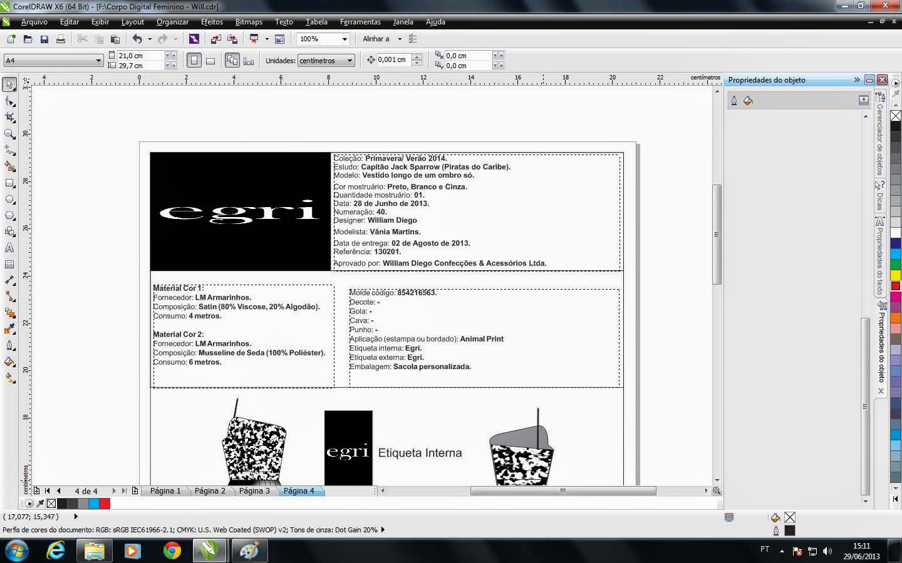The width and height of the screenshot is (902, 563).
Task: Select the Ellipse tool
Action: pos(9,199)
